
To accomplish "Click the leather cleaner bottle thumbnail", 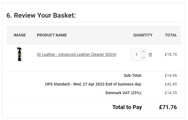I will pyautogui.click(x=19, y=54).
